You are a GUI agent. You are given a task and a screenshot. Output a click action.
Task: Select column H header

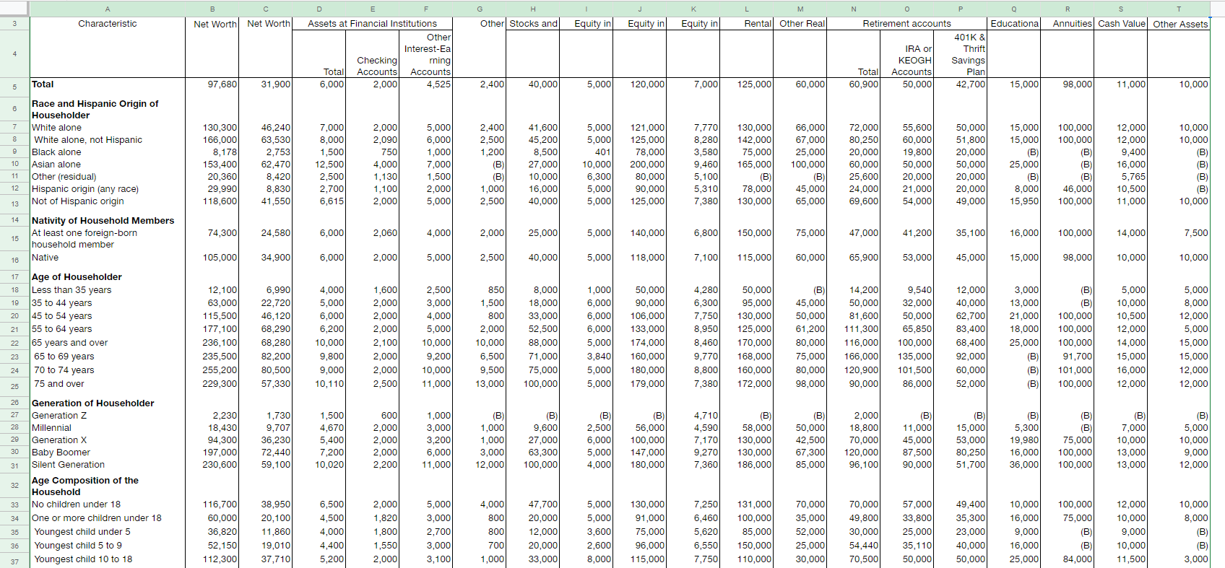[x=533, y=9]
